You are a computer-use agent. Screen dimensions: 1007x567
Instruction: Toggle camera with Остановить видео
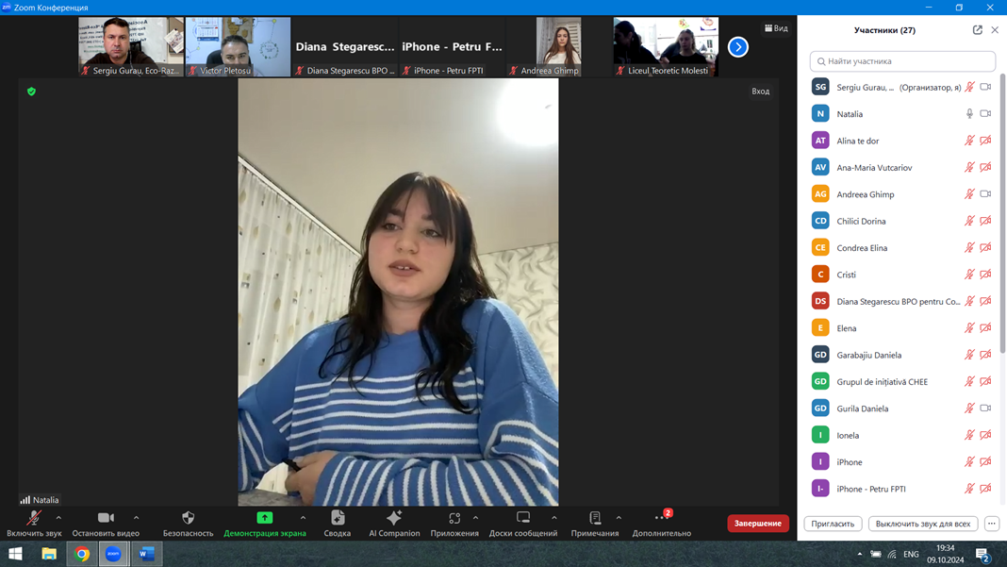[106, 519]
